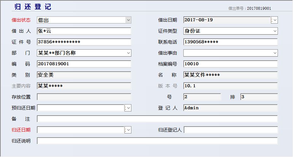
Task: Click the 借出单号 text 20170819001 at top
Action: click(x=259, y=8)
